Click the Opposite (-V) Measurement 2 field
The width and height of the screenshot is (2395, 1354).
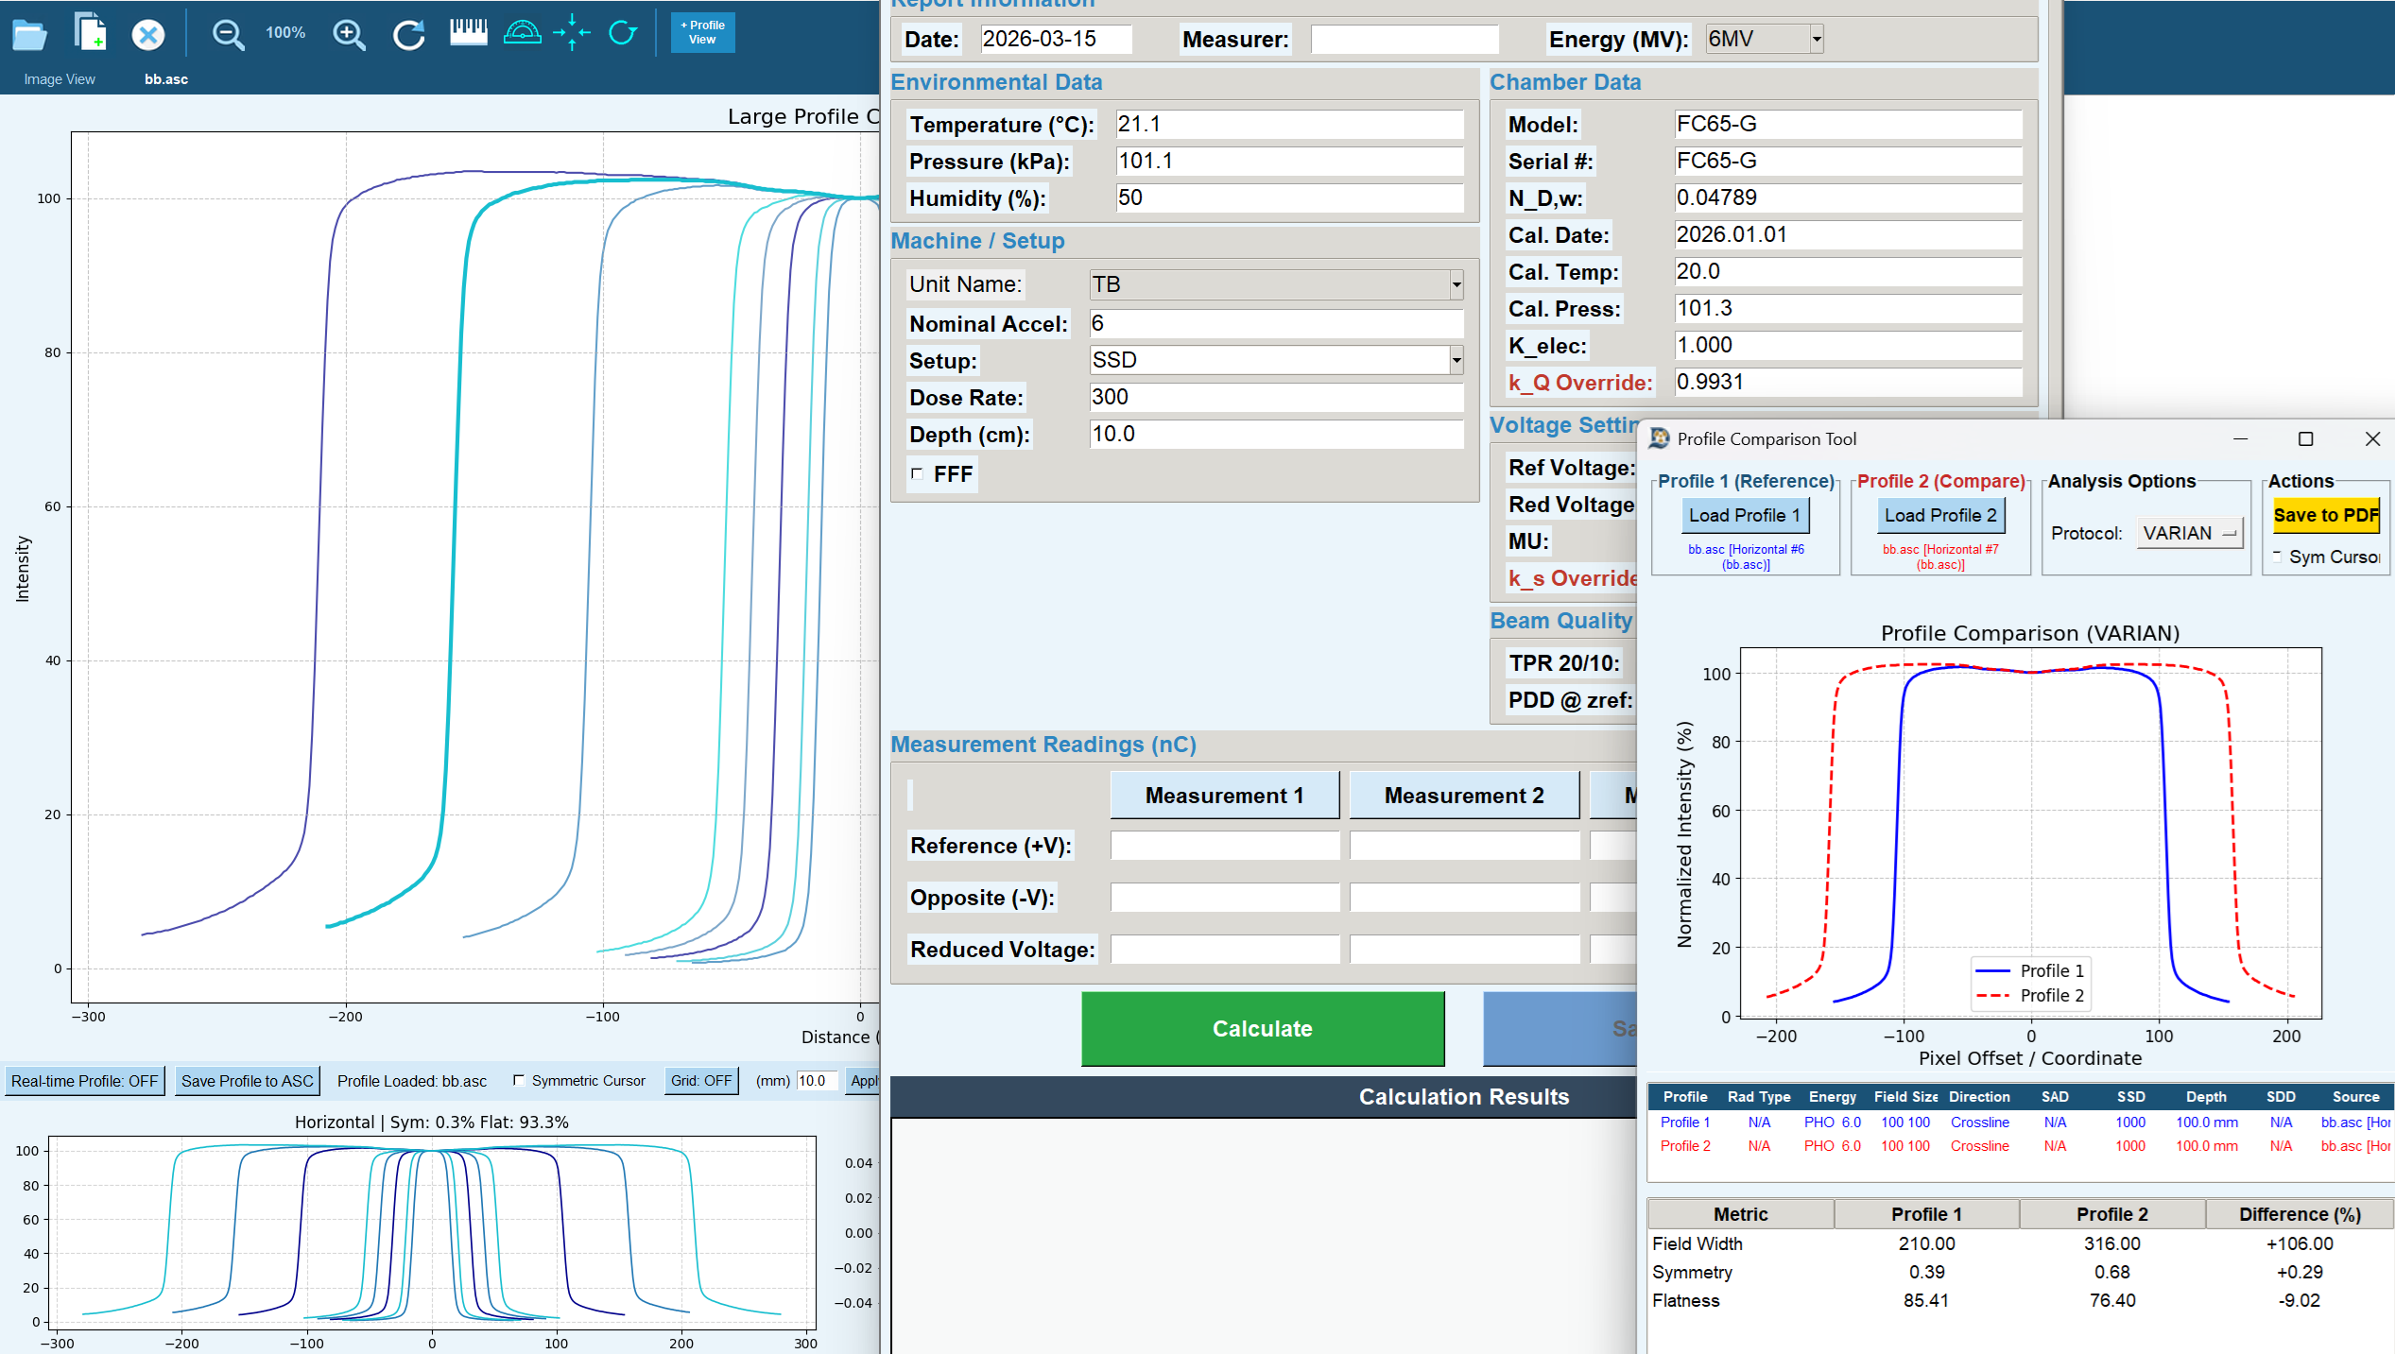click(1464, 898)
